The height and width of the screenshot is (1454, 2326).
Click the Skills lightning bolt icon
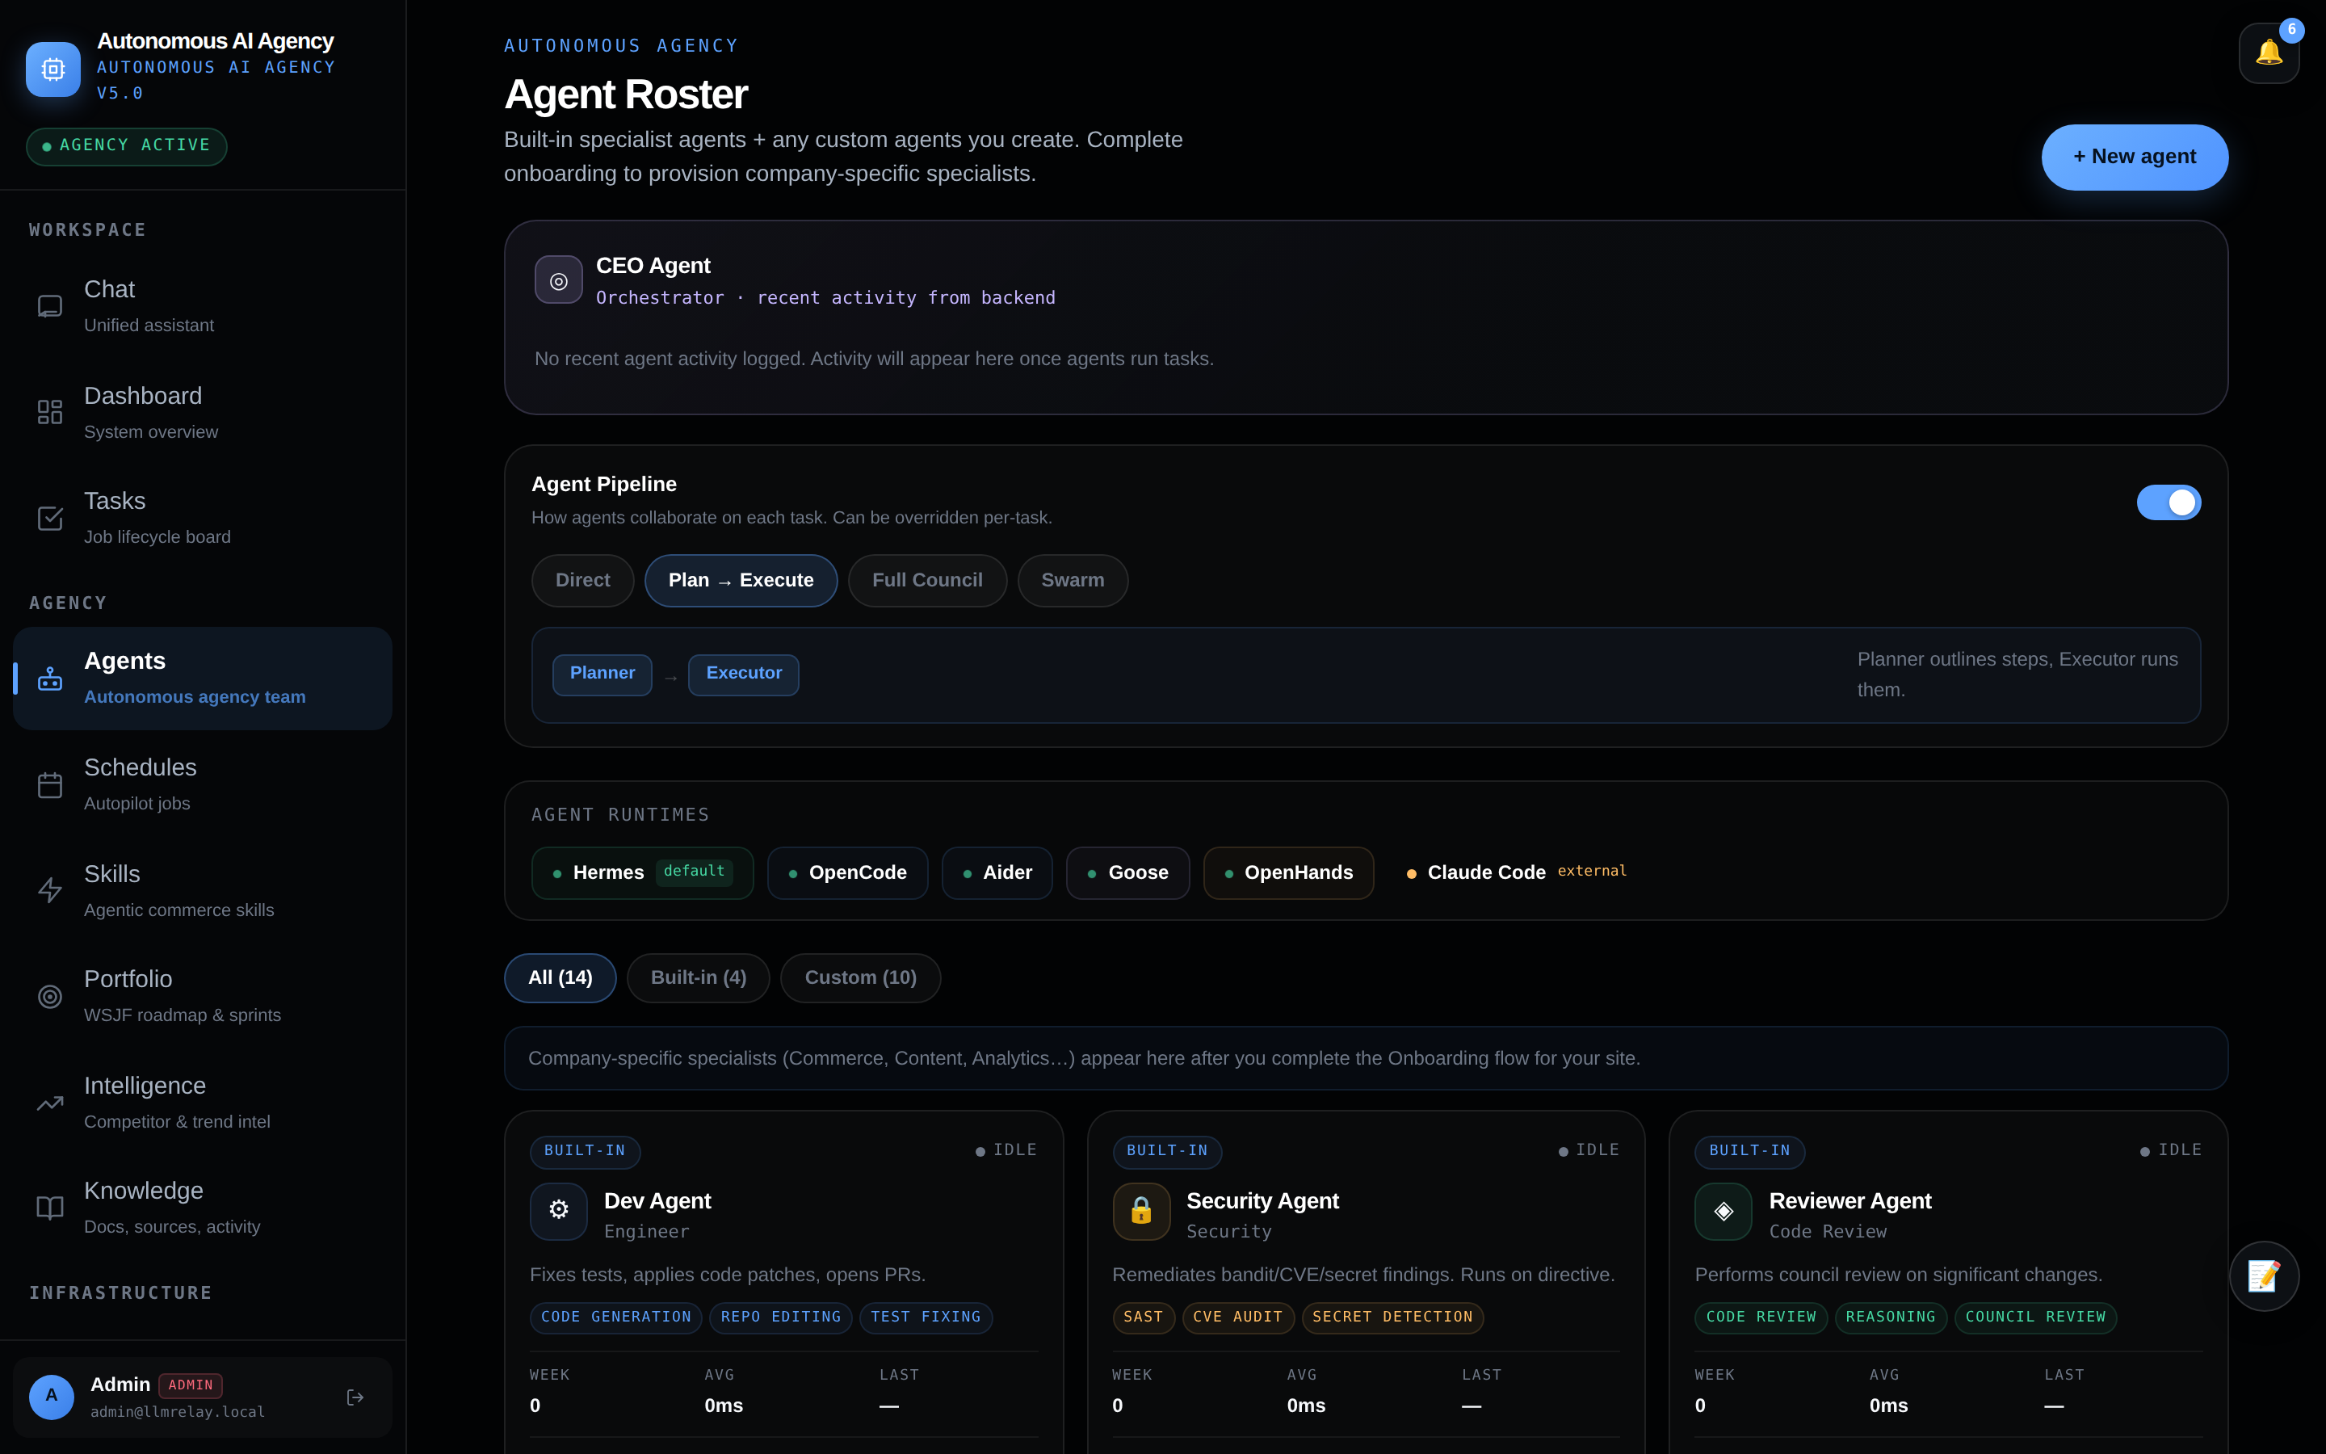click(x=50, y=889)
